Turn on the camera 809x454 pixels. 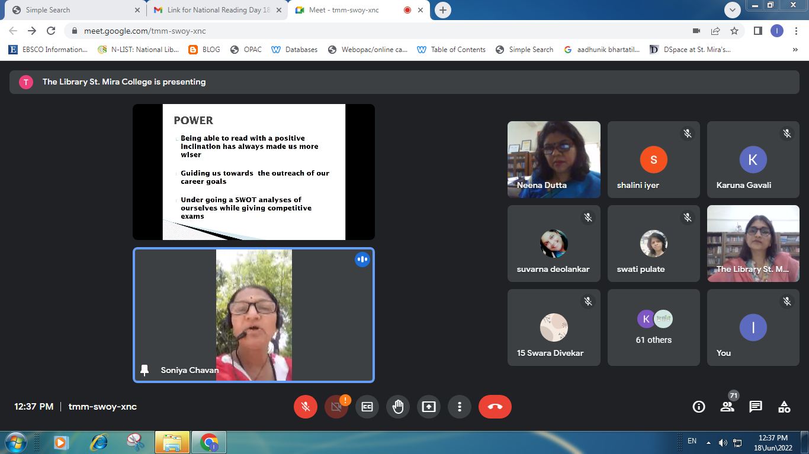(x=336, y=407)
